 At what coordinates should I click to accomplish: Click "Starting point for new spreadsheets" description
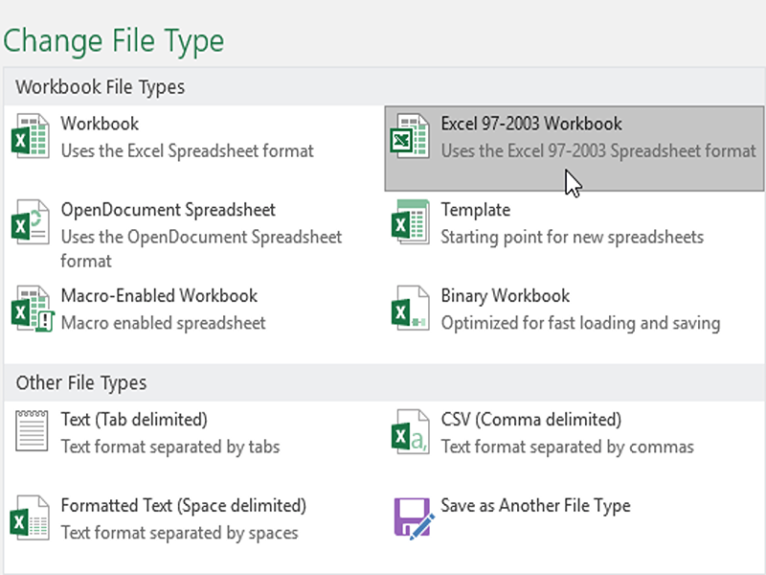pos(573,237)
